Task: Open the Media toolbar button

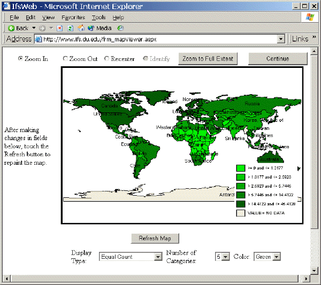Action: tap(100, 28)
